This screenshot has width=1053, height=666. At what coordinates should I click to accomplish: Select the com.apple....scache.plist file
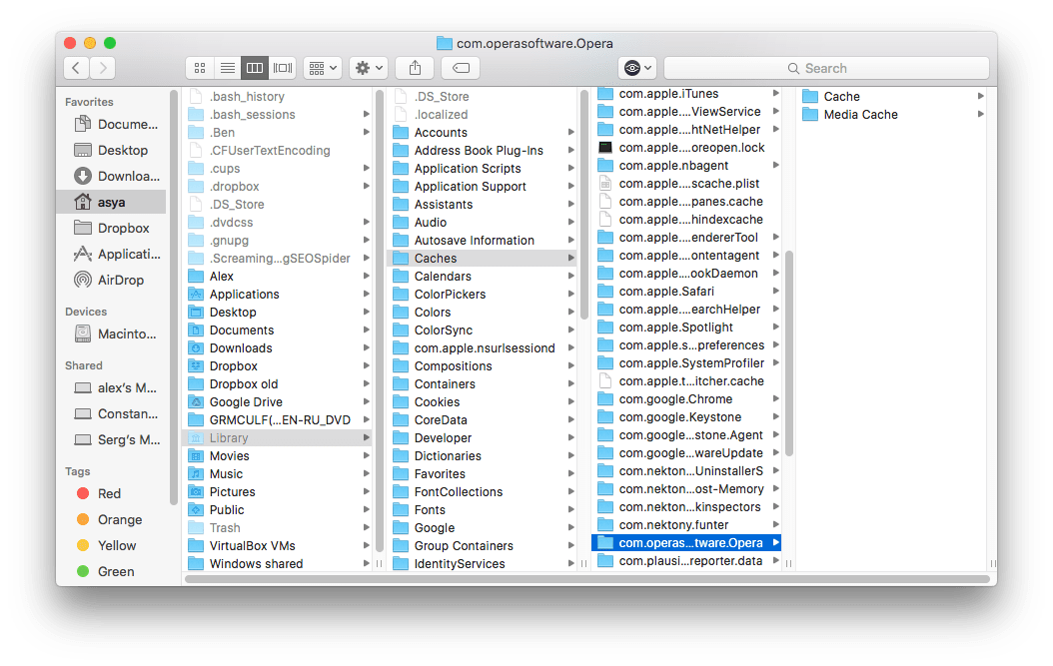[x=686, y=184]
